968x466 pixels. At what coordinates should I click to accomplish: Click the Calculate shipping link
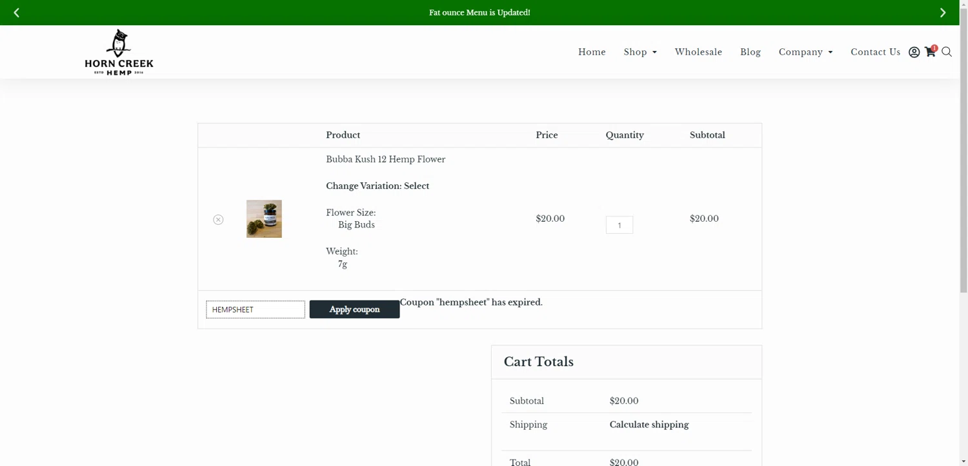[649, 425]
